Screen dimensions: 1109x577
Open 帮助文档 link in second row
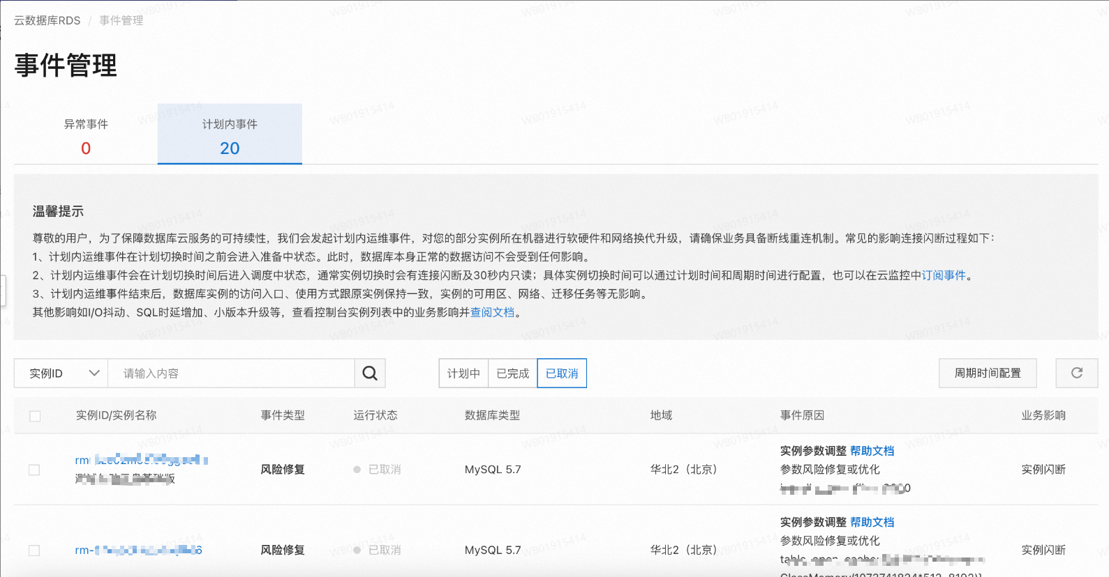point(872,522)
